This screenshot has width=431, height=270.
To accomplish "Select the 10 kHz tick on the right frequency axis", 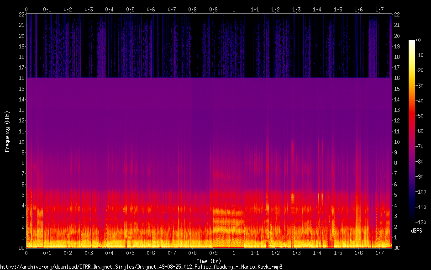I will pyautogui.click(x=397, y=142).
